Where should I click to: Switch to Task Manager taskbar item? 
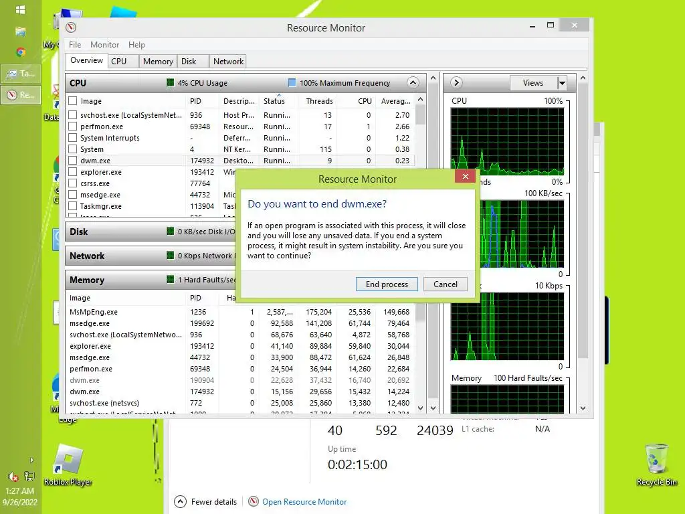(21, 74)
